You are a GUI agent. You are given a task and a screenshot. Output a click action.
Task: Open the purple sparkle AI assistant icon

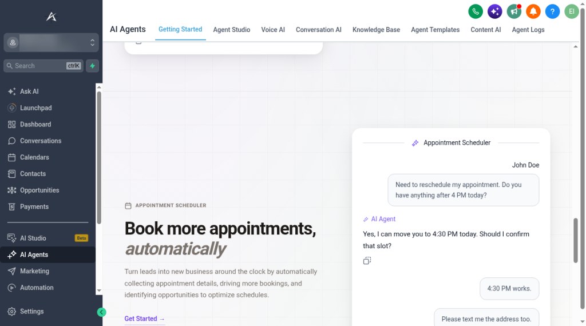click(x=494, y=11)
